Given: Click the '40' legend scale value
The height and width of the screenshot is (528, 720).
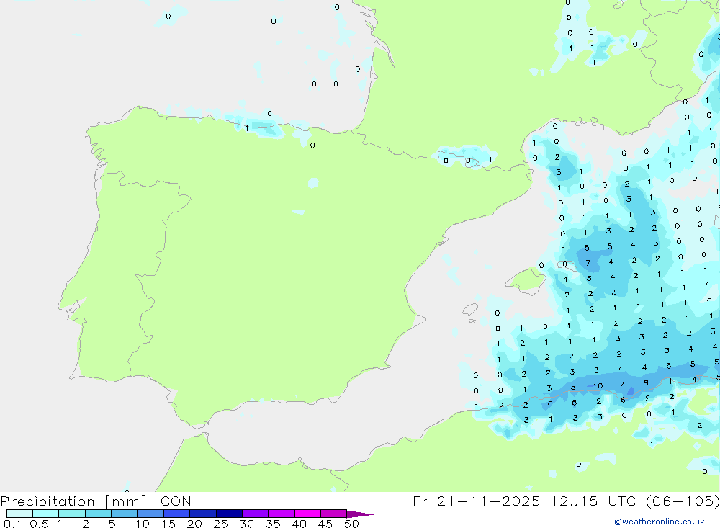Looking at the screenshot, I should pos(299,524).
